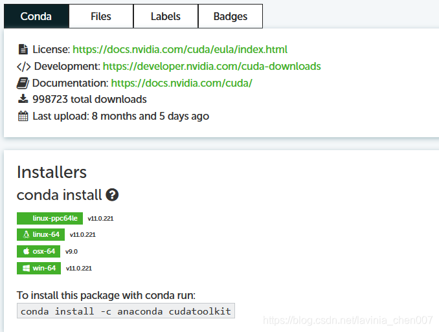Visit the docs.nvidia.com/cuda documentation link

tap(182, 83)
